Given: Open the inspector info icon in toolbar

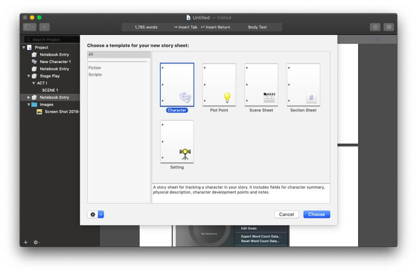Looking at the screenshot, I should [x=389, y=27].
